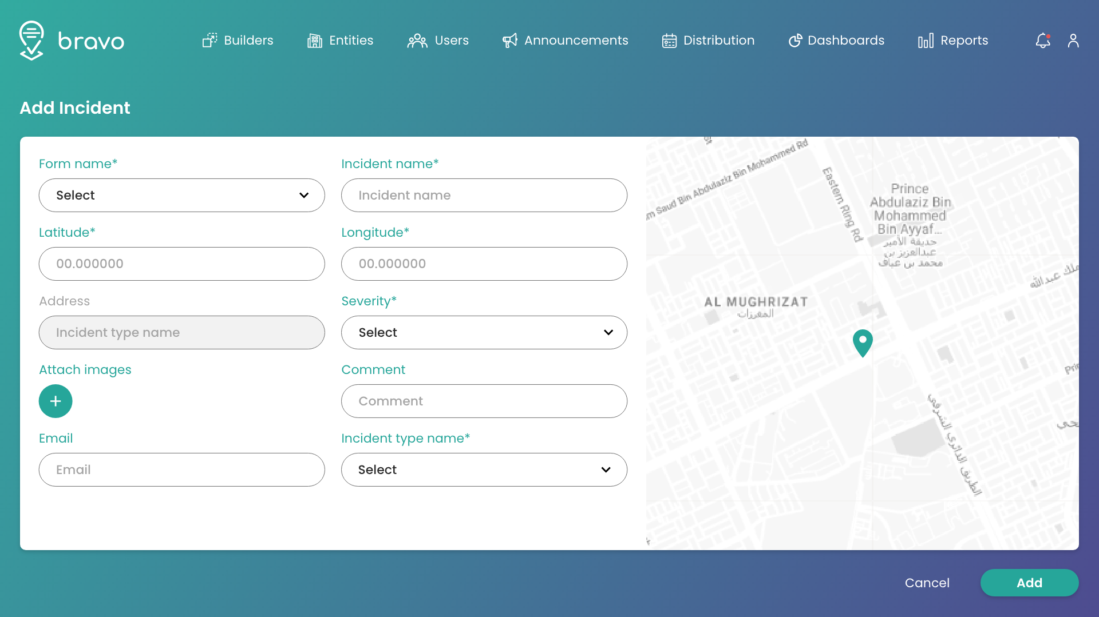Open notifications via the bell icon

[1042, 40]
